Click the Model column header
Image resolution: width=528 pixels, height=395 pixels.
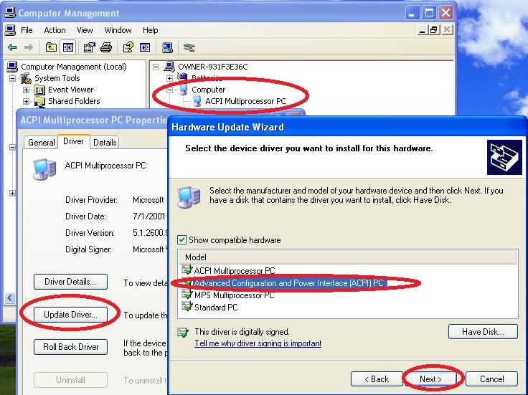(x=347, y=257)
